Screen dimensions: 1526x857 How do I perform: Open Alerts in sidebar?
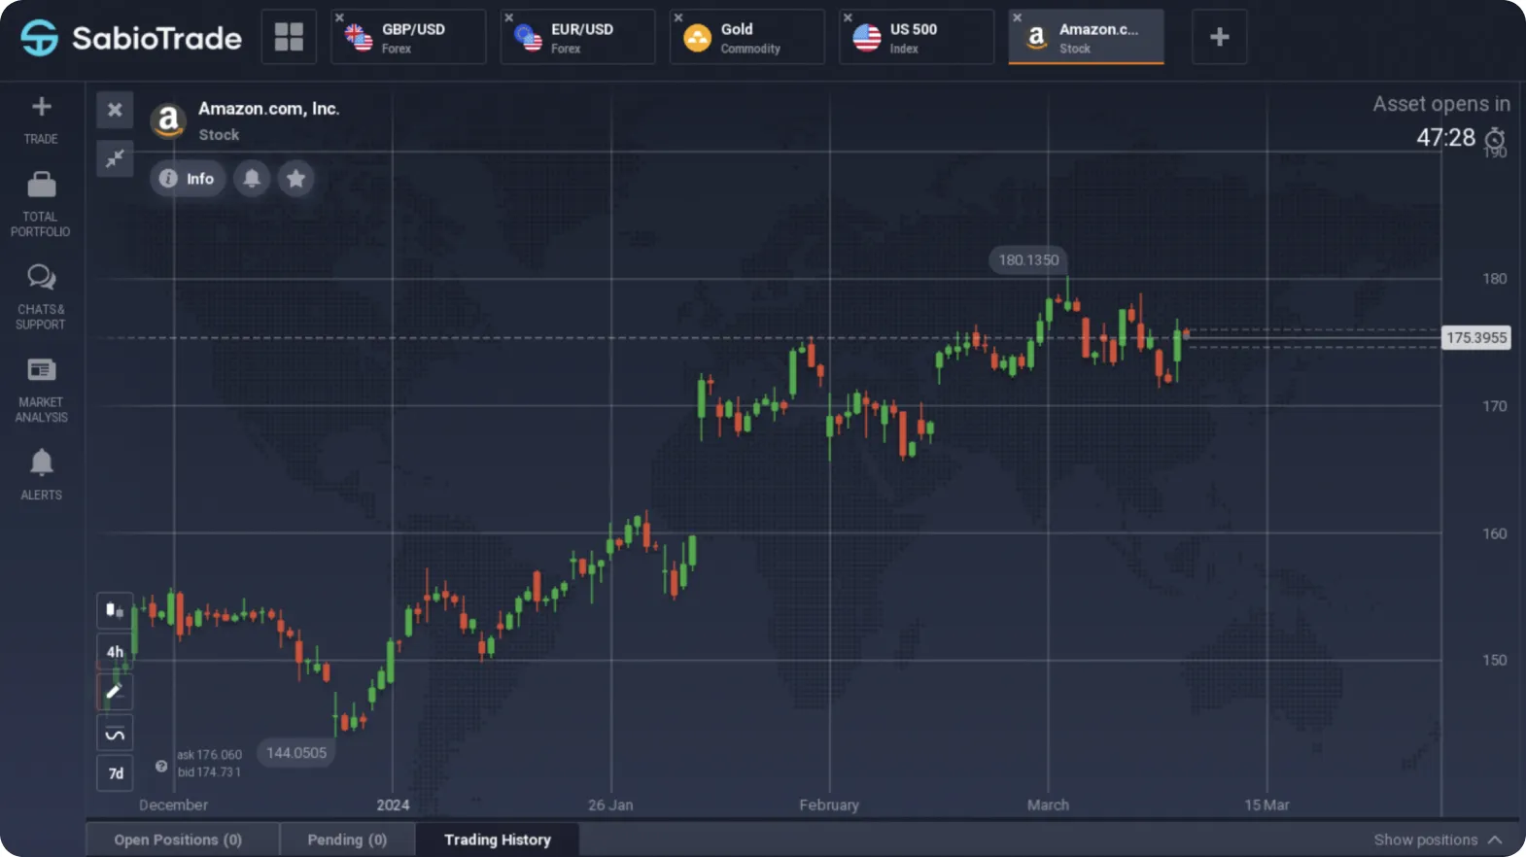point(41,474)
